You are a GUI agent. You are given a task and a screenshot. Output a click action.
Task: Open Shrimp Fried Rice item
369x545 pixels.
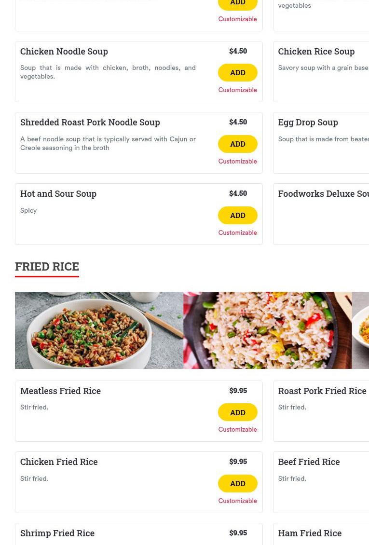pyautogui.click(x=57, y=533)
